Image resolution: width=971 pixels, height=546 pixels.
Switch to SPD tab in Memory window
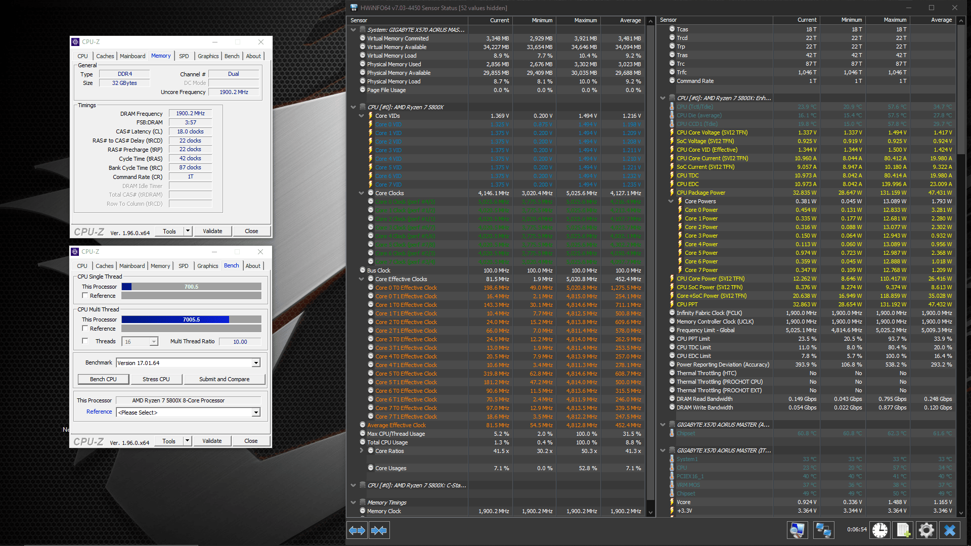184,56
